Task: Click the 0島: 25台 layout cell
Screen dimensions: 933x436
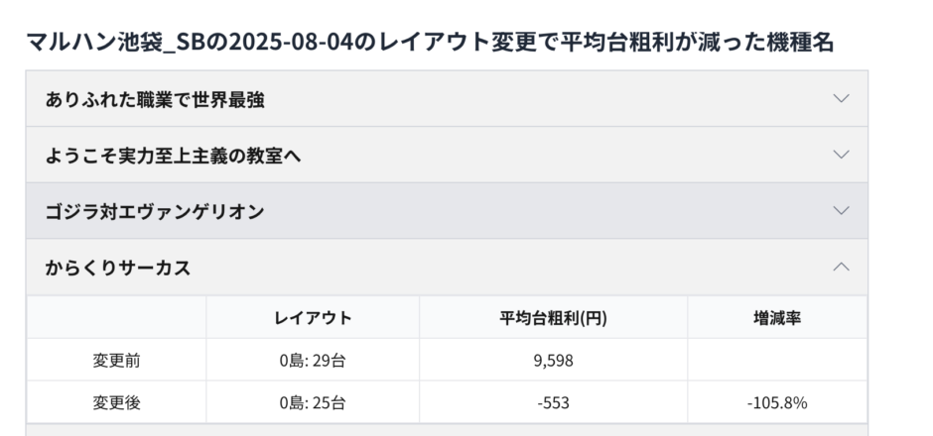Action: 313,403
